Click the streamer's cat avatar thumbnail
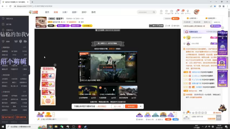 coord(41,22)
